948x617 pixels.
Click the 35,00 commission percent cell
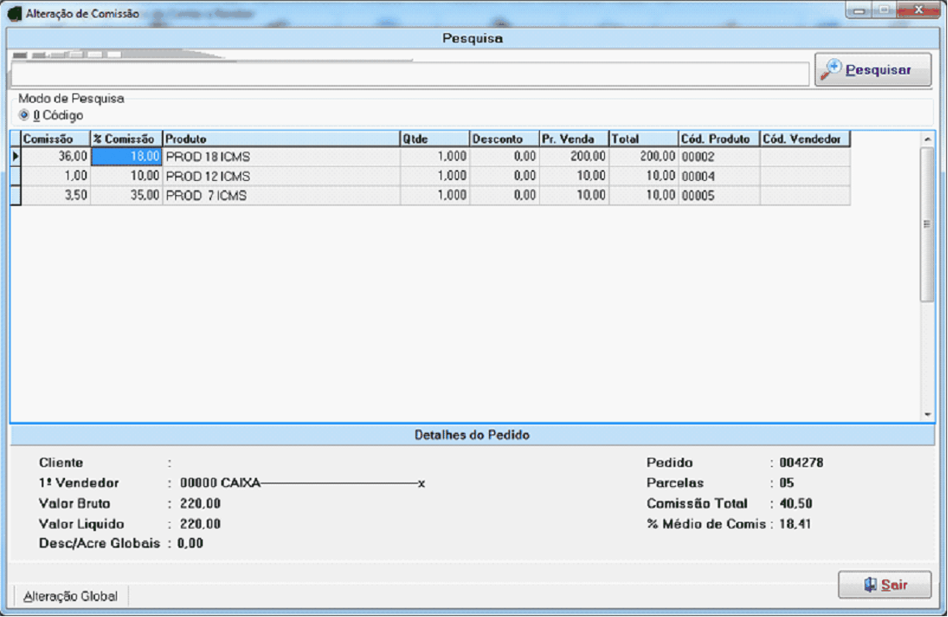tap(126, 195)
